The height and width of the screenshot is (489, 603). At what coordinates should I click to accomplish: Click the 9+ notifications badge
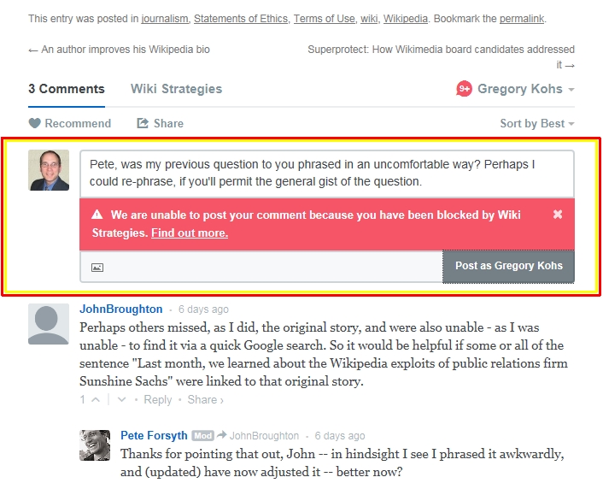click(x=464, y=89)
